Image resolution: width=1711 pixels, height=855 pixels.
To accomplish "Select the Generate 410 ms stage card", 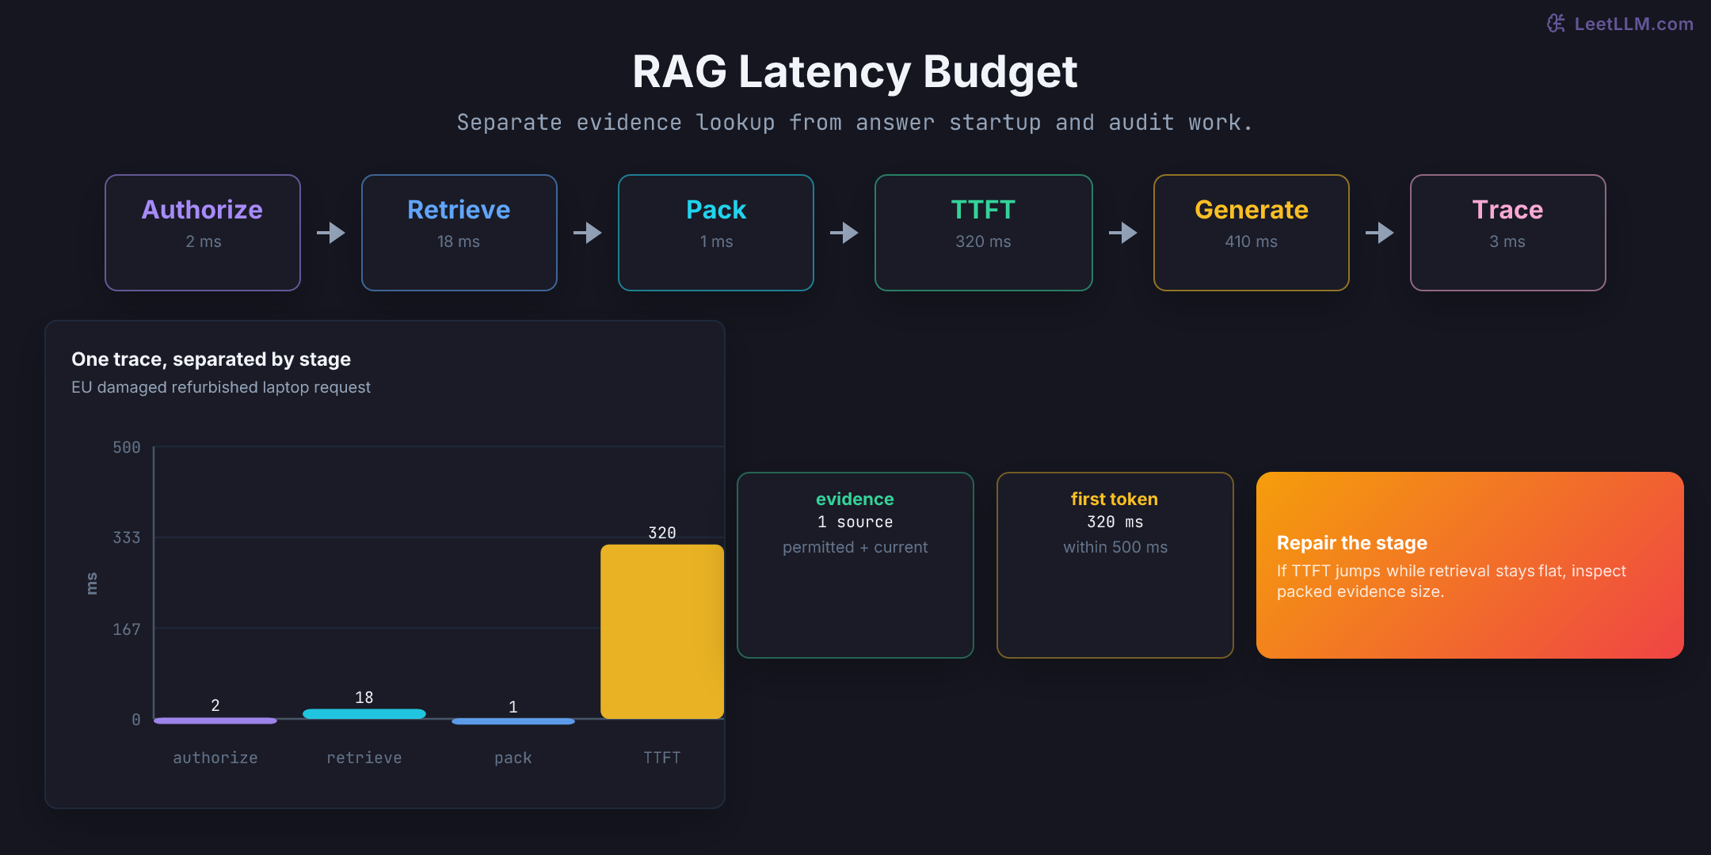I will tap(1252, 233).
